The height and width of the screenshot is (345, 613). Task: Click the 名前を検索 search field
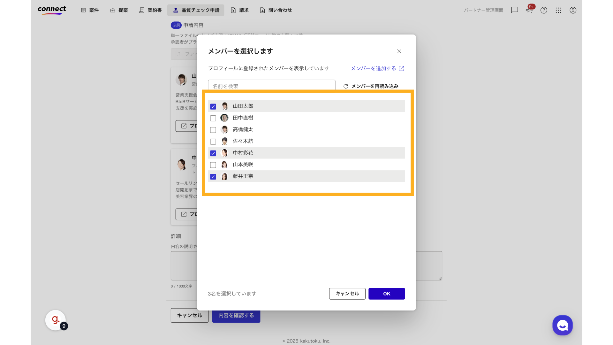(x=271, y=86)
